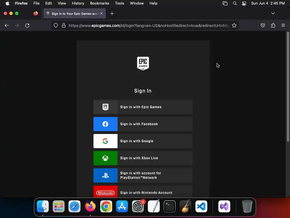The width and height of the screenshot is (290, 218).
Task: Open the Apple menu
Action: 7,3
